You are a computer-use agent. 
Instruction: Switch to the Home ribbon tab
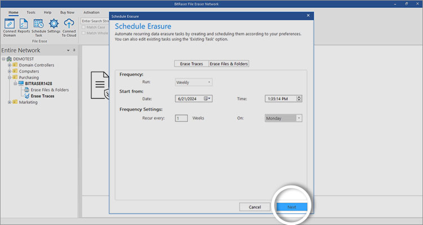(14, 12)
